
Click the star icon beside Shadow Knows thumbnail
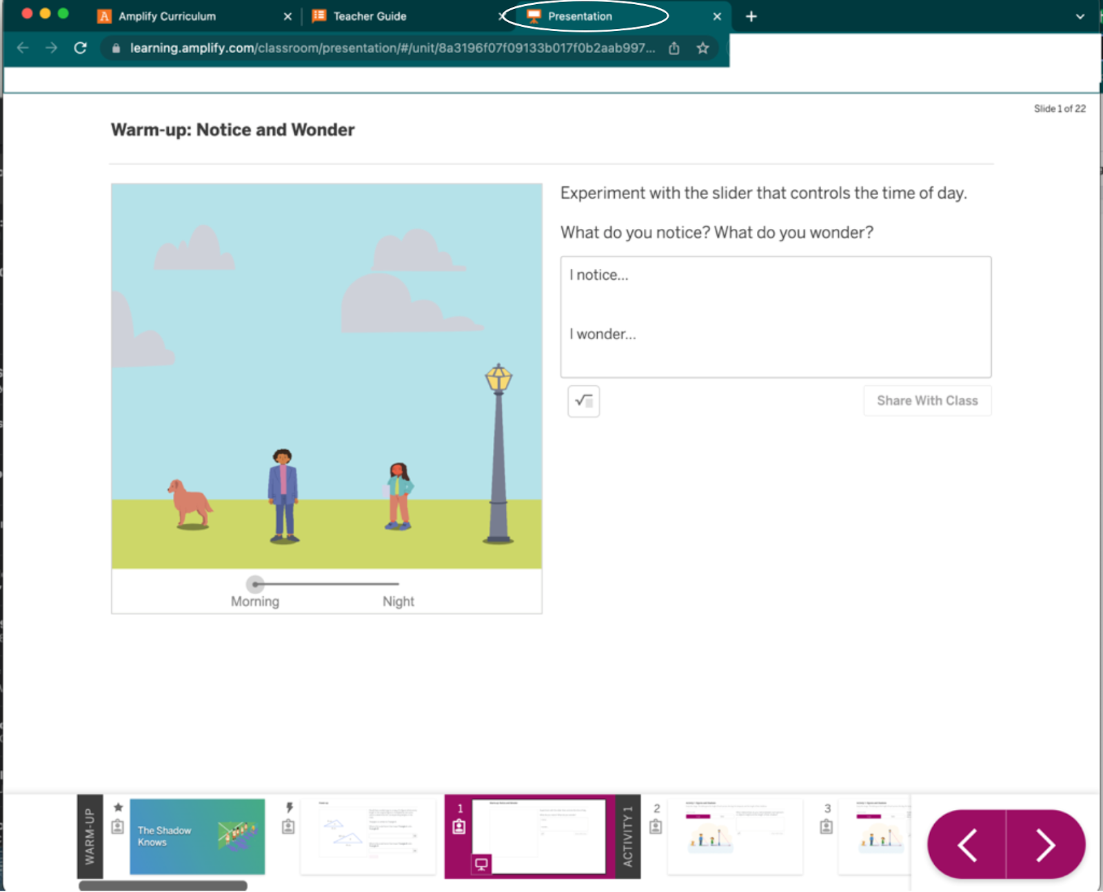(x=118, y=807)
